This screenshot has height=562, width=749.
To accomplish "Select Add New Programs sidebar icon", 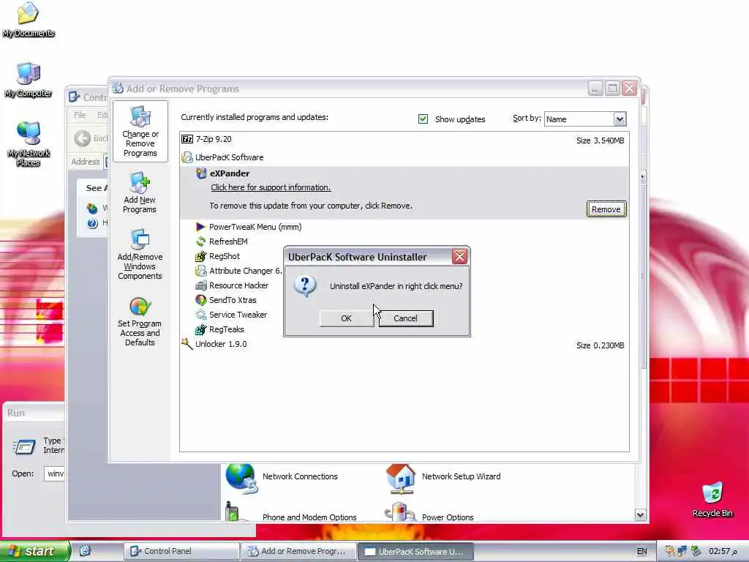I will pos(140,192).
